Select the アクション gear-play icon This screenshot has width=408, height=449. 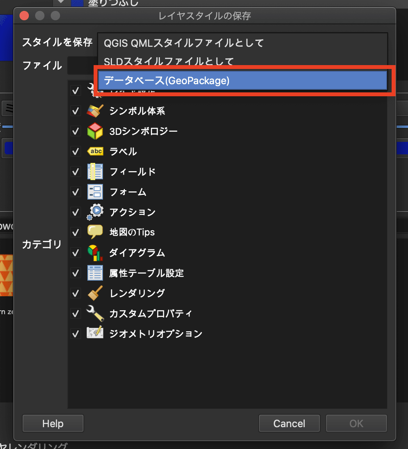[95, 212]
